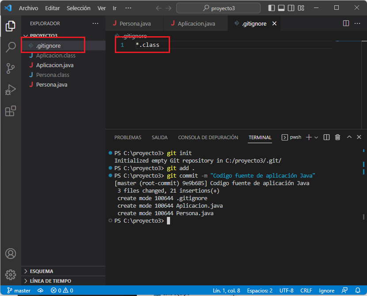Open notifications bell in status bar
The image size is (367, 296).
pyautogui.click(x=358, y=291)
